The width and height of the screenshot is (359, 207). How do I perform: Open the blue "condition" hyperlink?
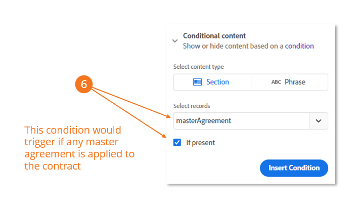click(x=299, y=46)
